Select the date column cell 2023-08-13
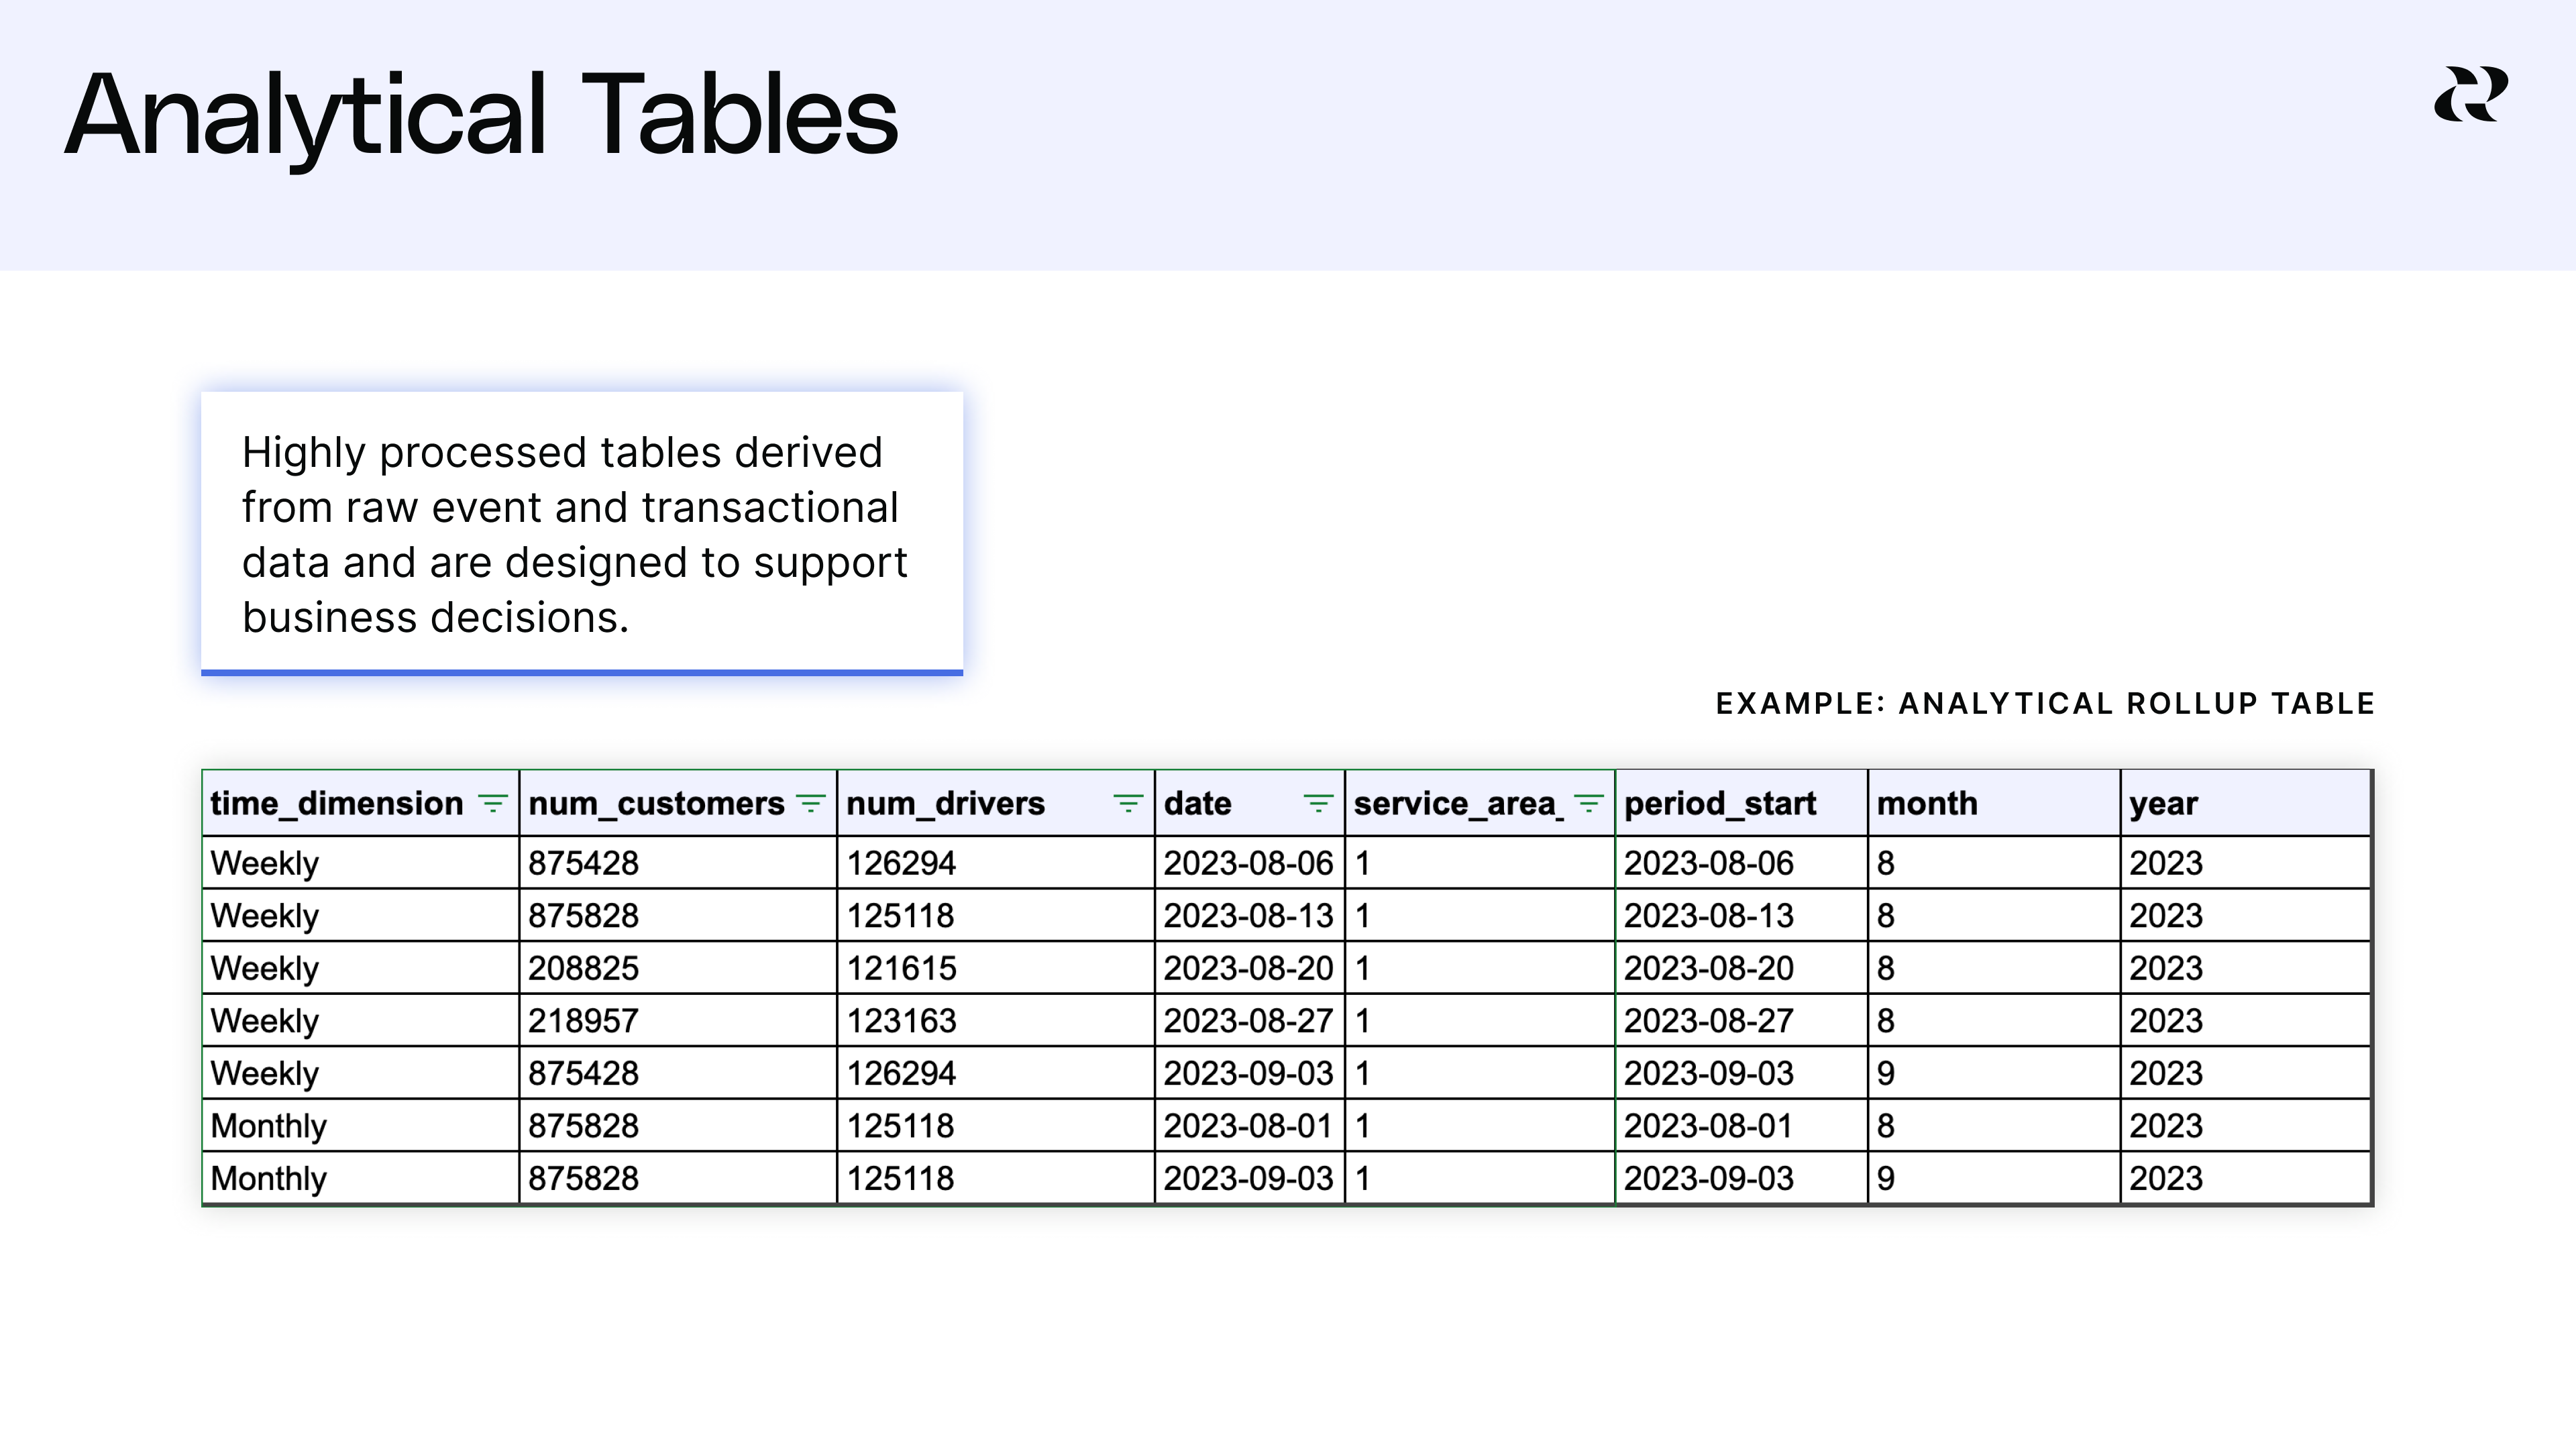The image size is (2576, 1449). click(1250, 915)
